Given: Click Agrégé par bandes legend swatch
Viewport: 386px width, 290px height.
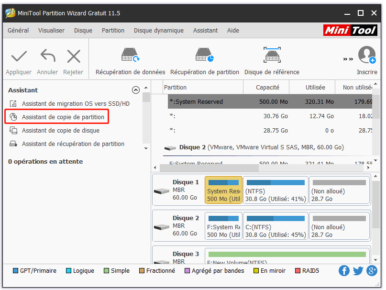Looking at the screenshot, I should [187, 270].
